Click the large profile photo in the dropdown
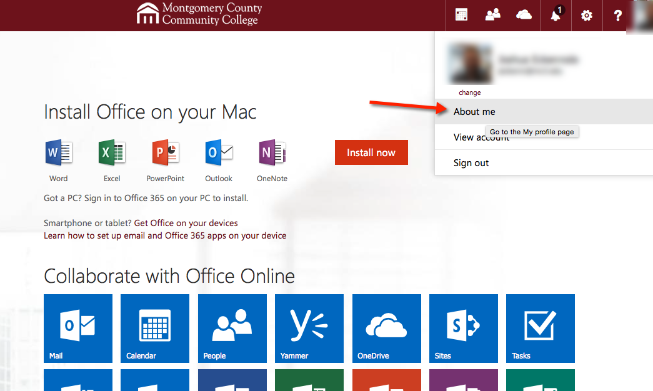 tap(470, 64)
